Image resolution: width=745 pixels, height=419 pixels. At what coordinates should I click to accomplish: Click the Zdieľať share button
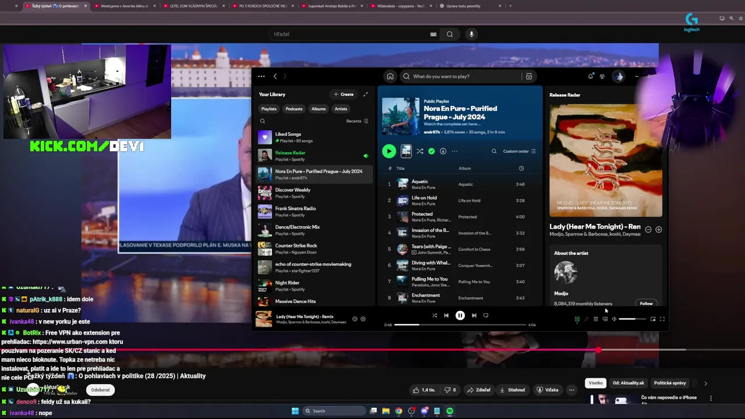[x=480, y=390]
